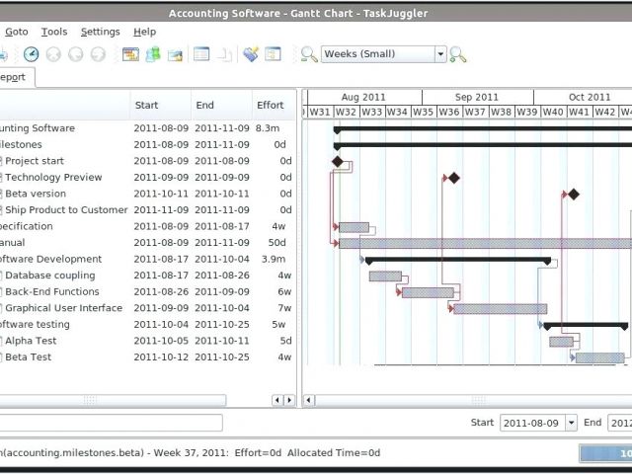
Task: Open the Goto menu
Action: click(16, 32)
